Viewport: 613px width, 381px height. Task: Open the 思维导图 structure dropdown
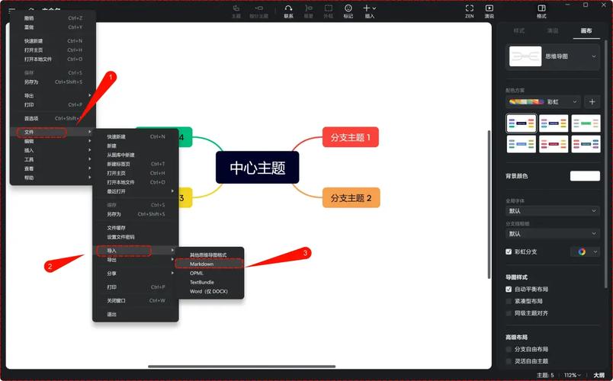(x=553, y=56)
